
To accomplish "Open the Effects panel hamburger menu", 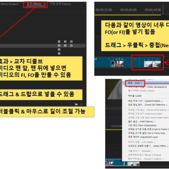I will [44, 4].
